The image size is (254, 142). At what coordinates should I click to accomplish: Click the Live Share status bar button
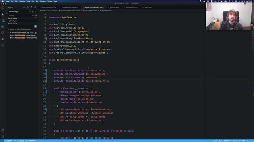pos(30,141)
